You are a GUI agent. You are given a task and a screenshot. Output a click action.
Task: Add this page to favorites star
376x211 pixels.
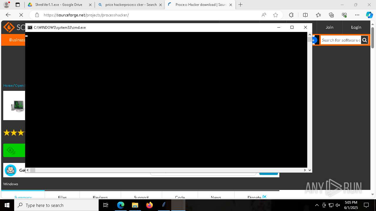(276, 15)
